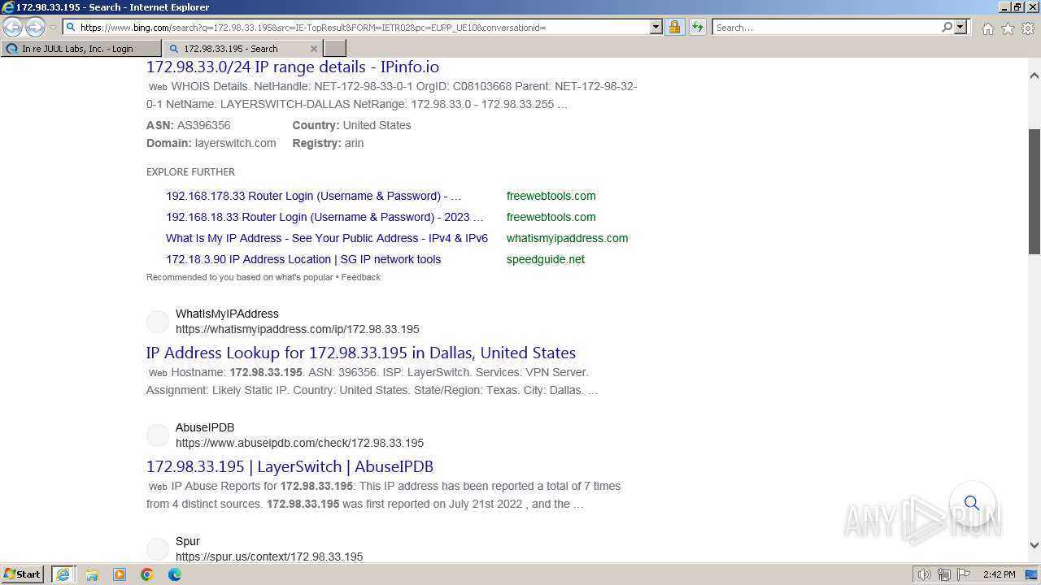Open media player taskbar icon

pos(120,574)
